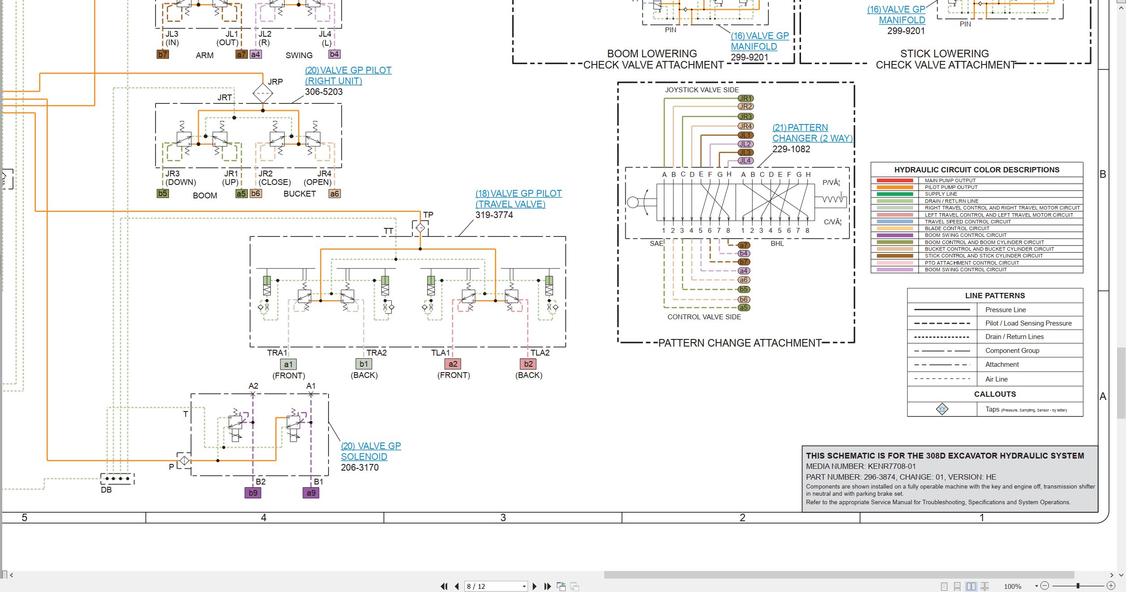
Task: Click the Taps callout diamond symbol
Action: click(942, 409)
